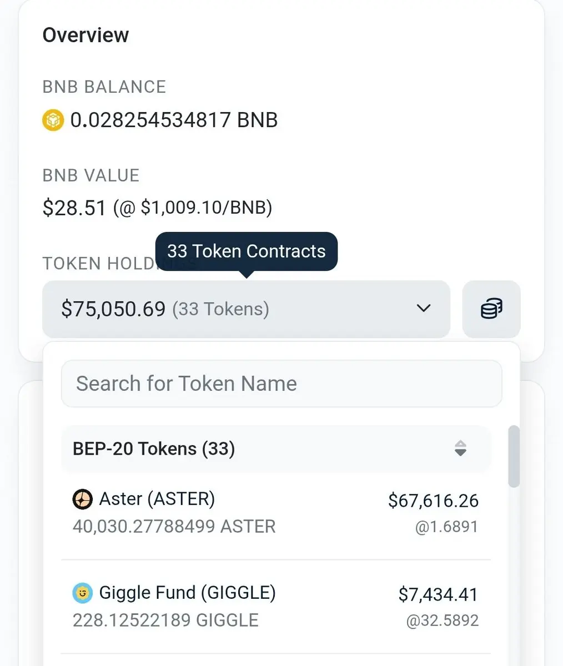Click the token list scrollbar thumb
This screenshot has height=666, width=563.
click(514, 457)
